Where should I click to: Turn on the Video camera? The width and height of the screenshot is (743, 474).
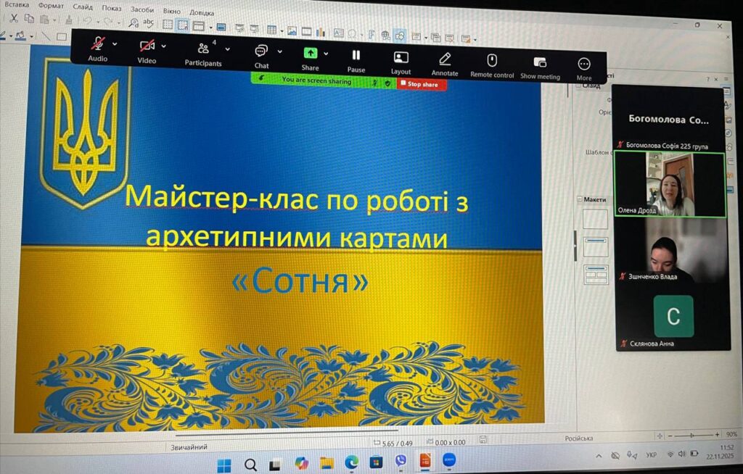pyautogui.click(x=147, y=46)
